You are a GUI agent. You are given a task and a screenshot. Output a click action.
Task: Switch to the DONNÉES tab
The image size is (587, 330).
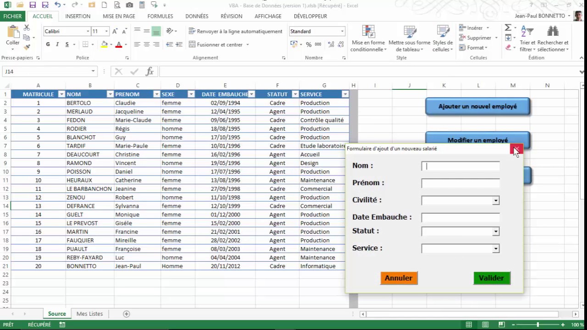click(x=197, y=16)
